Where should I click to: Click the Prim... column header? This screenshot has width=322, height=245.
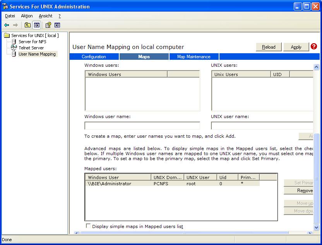(x=249, y=177)
